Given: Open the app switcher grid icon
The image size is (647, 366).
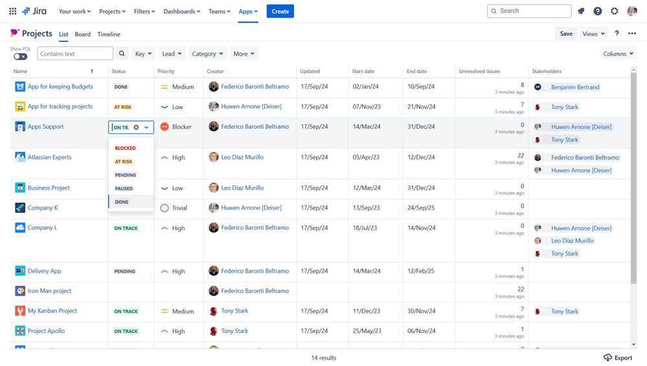Looking at the screenshot, I should coord(13,11).
